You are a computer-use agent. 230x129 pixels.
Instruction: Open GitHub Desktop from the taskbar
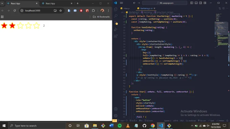click(144, 126)
